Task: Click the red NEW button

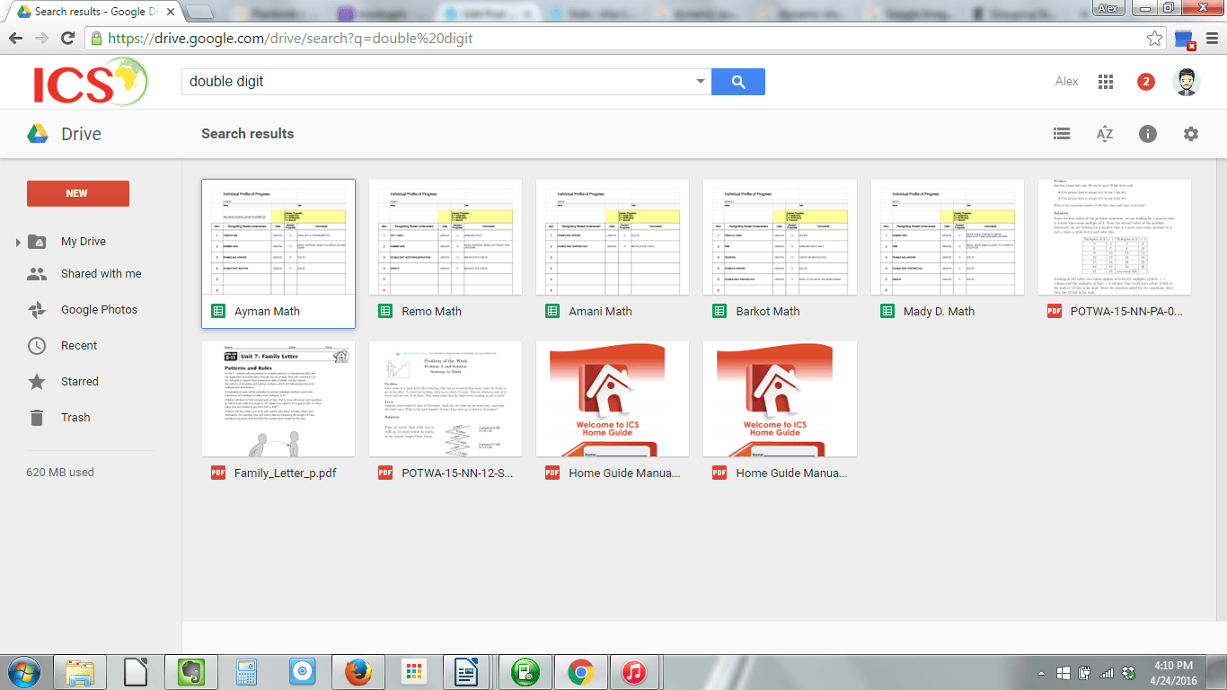Action: [77, 193]
